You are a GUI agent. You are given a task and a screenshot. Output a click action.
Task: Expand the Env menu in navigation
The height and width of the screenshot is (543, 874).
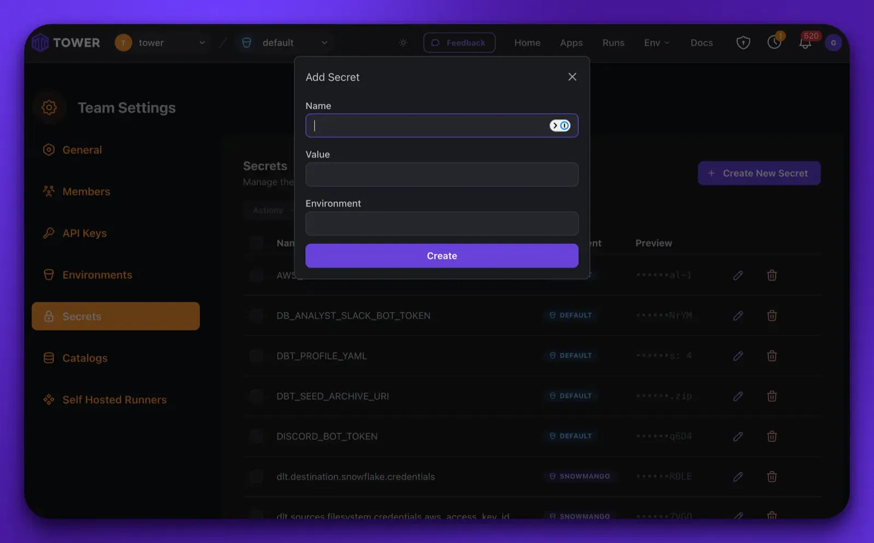[x=657, y=43]
